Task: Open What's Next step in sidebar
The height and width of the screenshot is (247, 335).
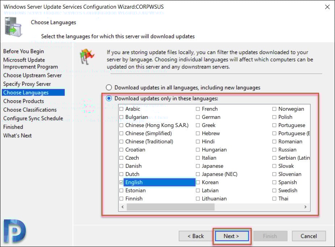Action: pyautogui.click(x=17, y=135)
